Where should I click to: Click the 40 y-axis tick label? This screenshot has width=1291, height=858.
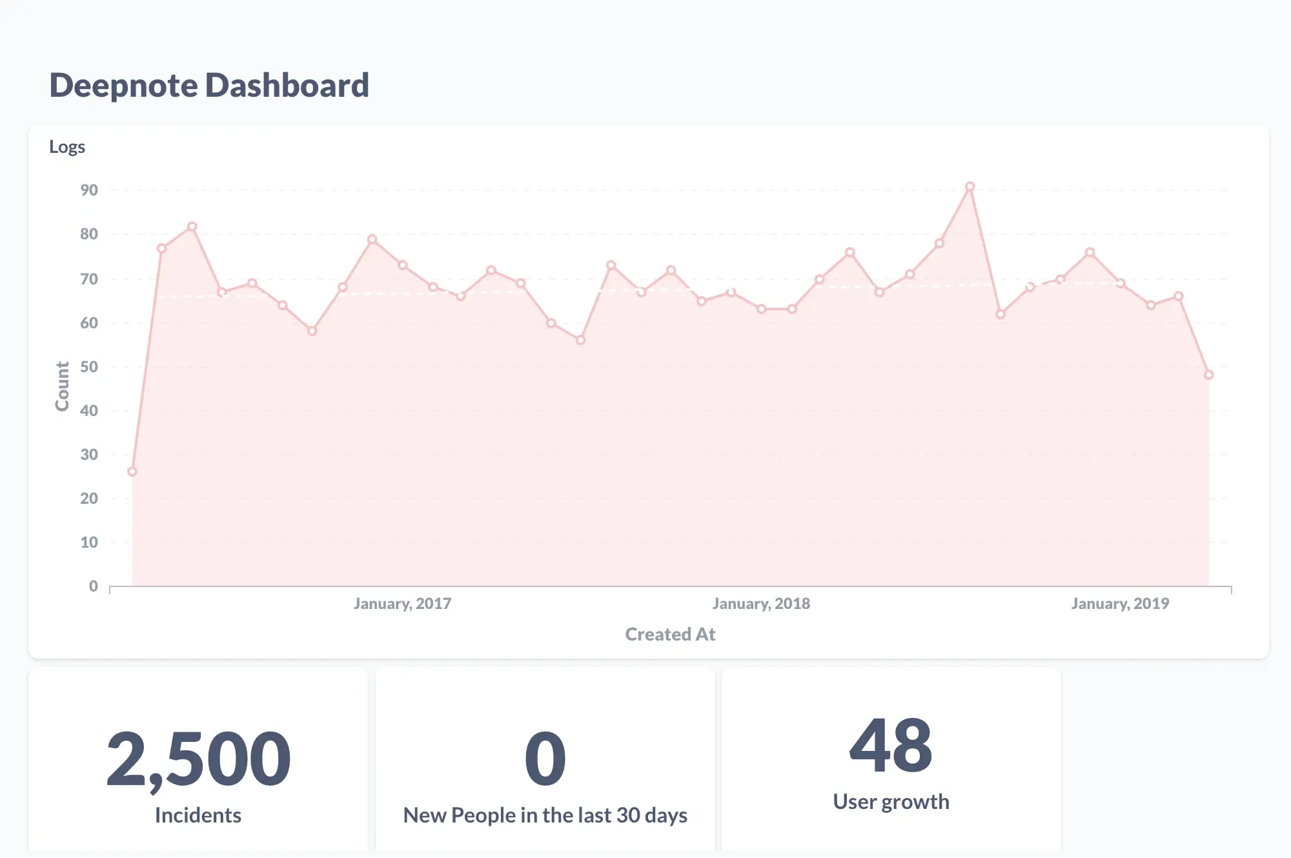[x=89, y=411]
